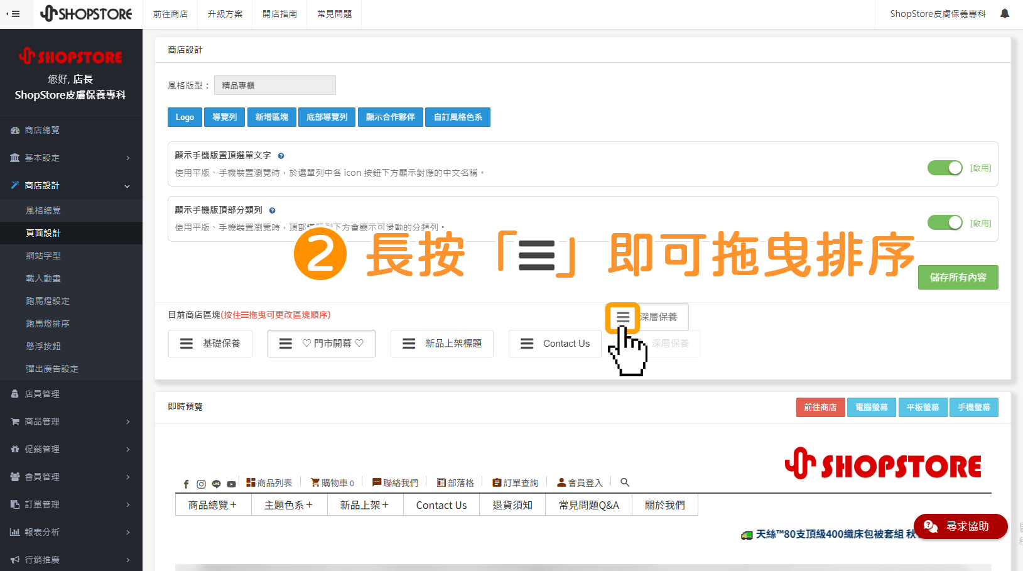Collapse 商店設計 section in sidebar
The height and width of the screenshot is (571, 1023).
(x=71, y=185)
